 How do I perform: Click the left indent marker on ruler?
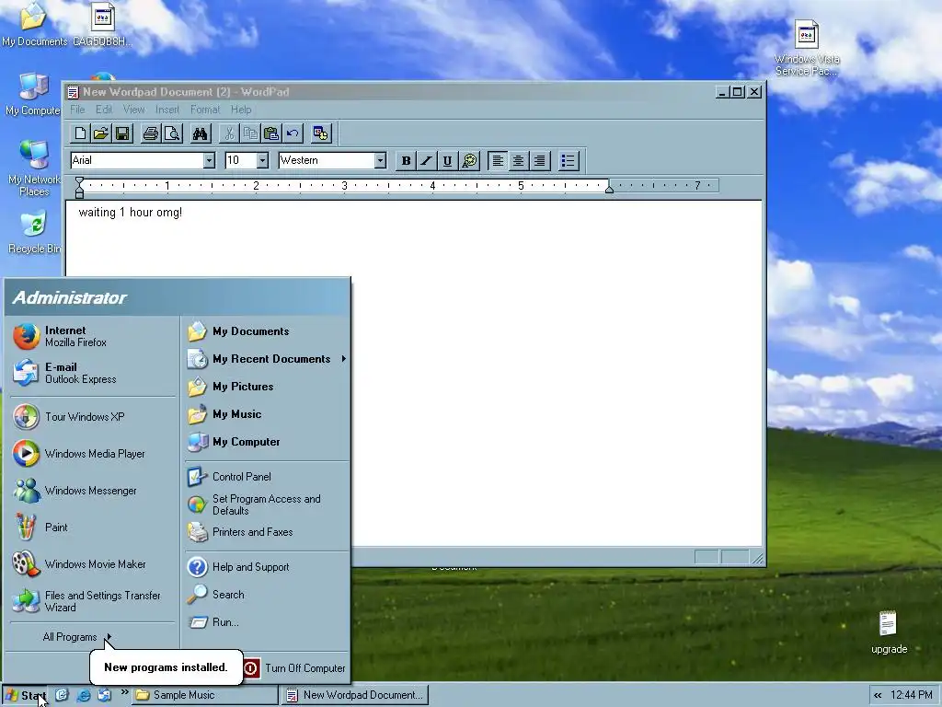[x=79, y=188]
